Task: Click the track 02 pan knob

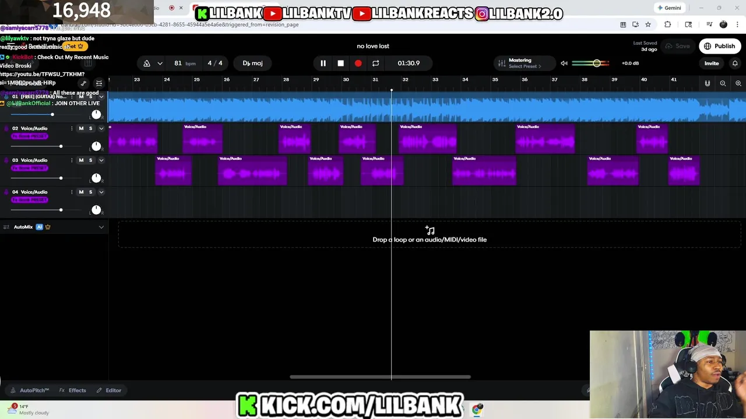Action: coord(96,146)
